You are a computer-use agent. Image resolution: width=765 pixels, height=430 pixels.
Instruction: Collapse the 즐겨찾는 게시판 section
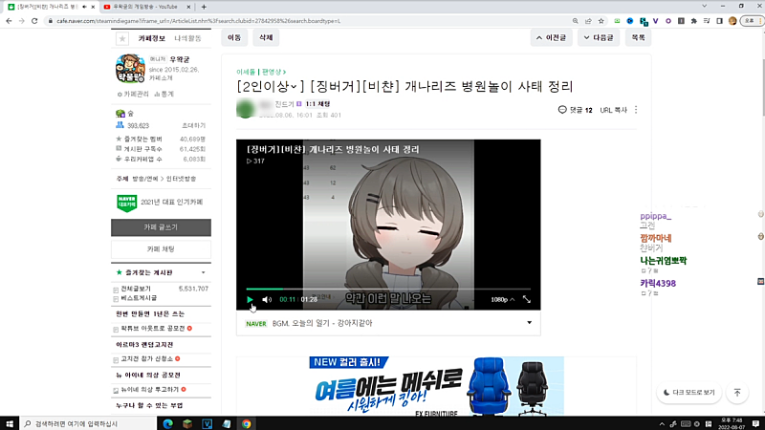[204, 272]
